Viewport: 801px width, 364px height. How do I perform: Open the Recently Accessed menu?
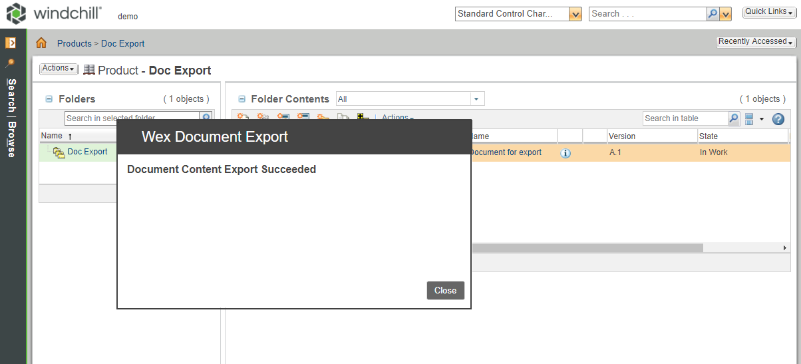tap(756, 42)
